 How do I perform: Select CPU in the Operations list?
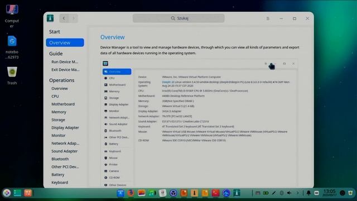(55, 96)
